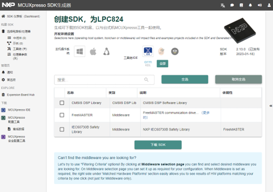
Task: Tick the IEC60730B Safety Library checkbox
Action: (x=62, y=129)
